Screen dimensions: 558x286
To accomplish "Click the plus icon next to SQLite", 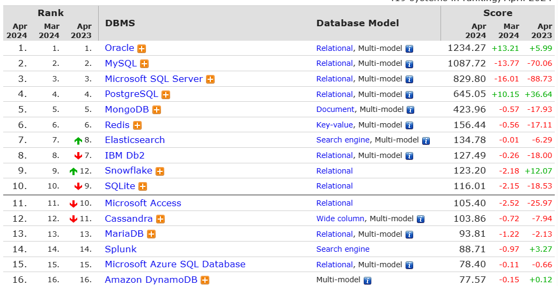I will point(143,186).
